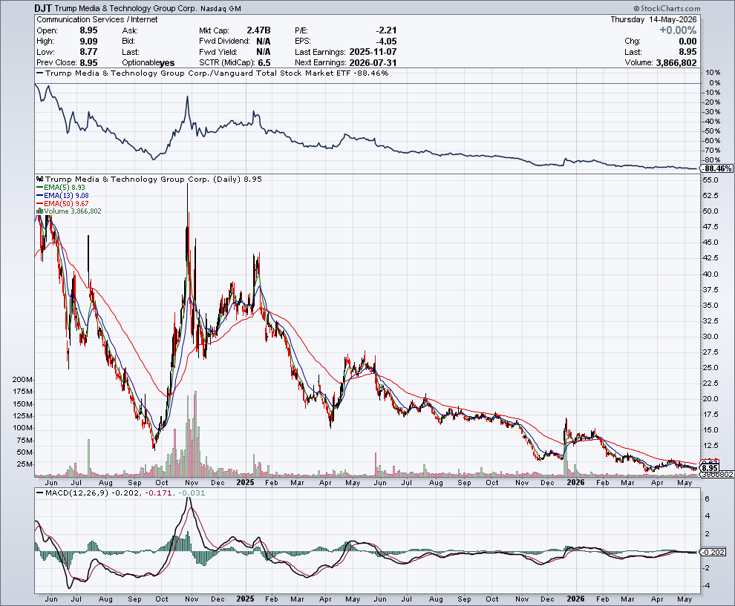
Task: Click the 2026 year marker under the MACD panel
Action: coord(575,599)
